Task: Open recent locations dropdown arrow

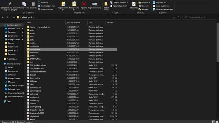Action: [x=11, y=17]
